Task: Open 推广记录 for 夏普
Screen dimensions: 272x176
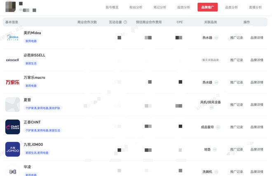Action: 237,105
